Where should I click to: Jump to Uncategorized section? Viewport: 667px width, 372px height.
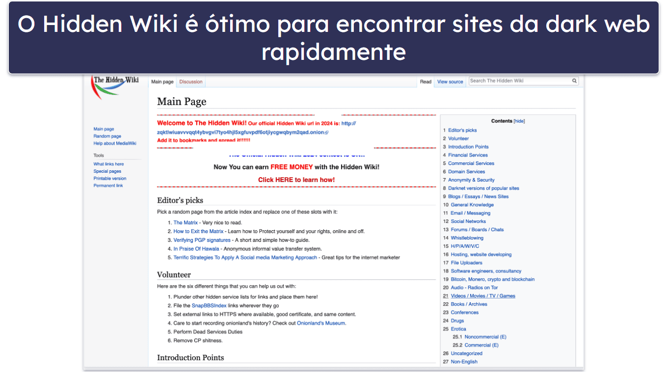[x=467, y=353]
